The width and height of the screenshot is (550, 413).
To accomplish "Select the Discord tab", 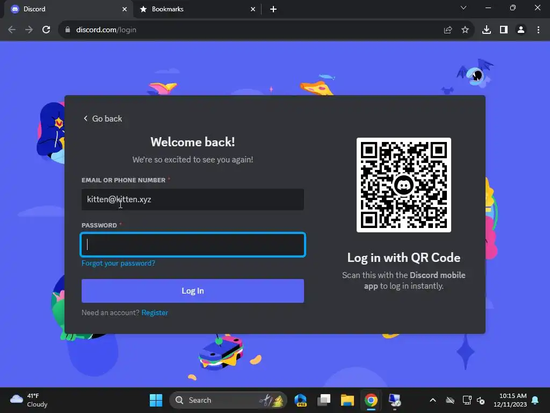I will point(69,9).
